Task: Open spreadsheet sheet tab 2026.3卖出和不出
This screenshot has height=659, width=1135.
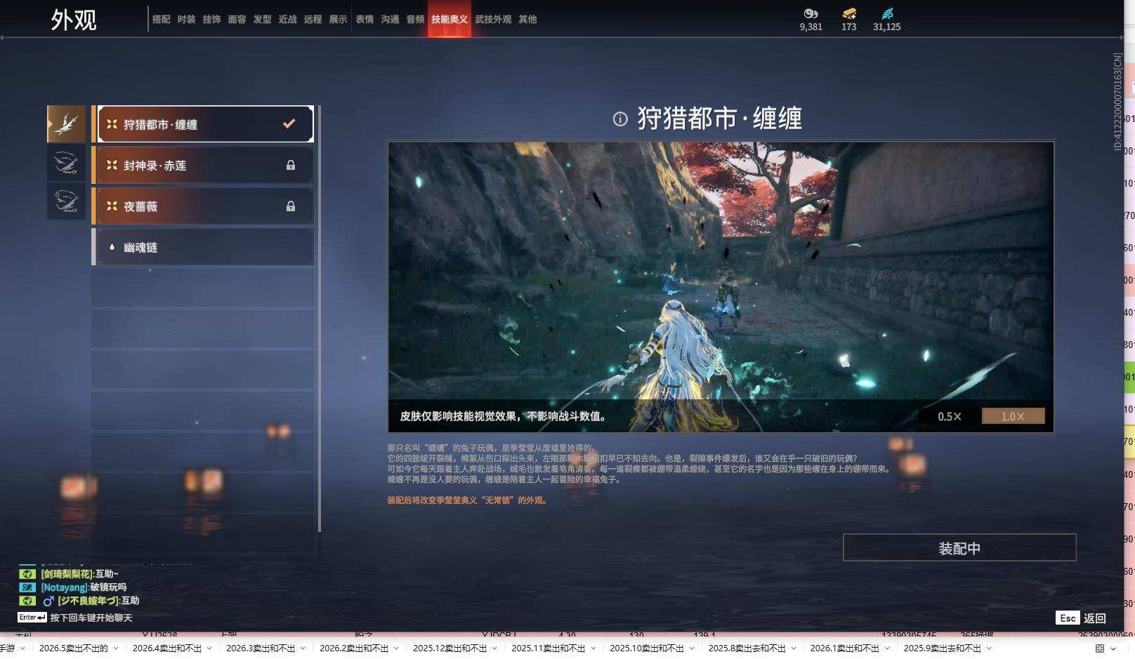Action: 261,648
